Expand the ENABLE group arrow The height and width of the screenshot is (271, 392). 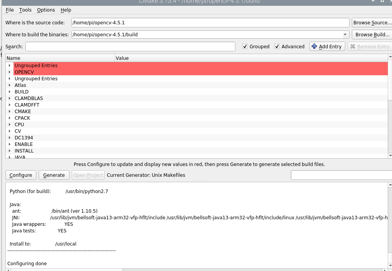tap(10, 144)
